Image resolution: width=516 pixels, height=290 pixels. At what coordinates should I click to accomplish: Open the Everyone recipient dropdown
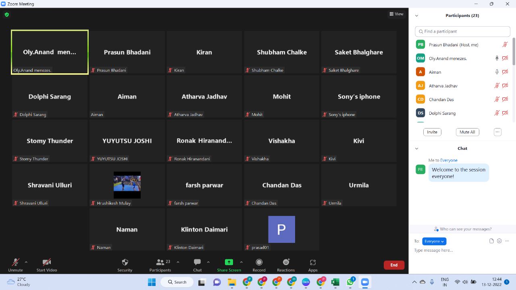434,241
